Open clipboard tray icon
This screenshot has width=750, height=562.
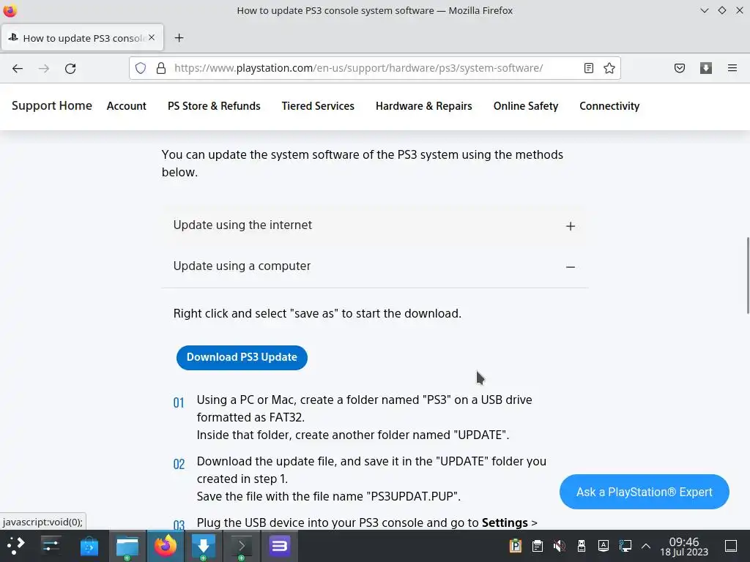(537, 546)
